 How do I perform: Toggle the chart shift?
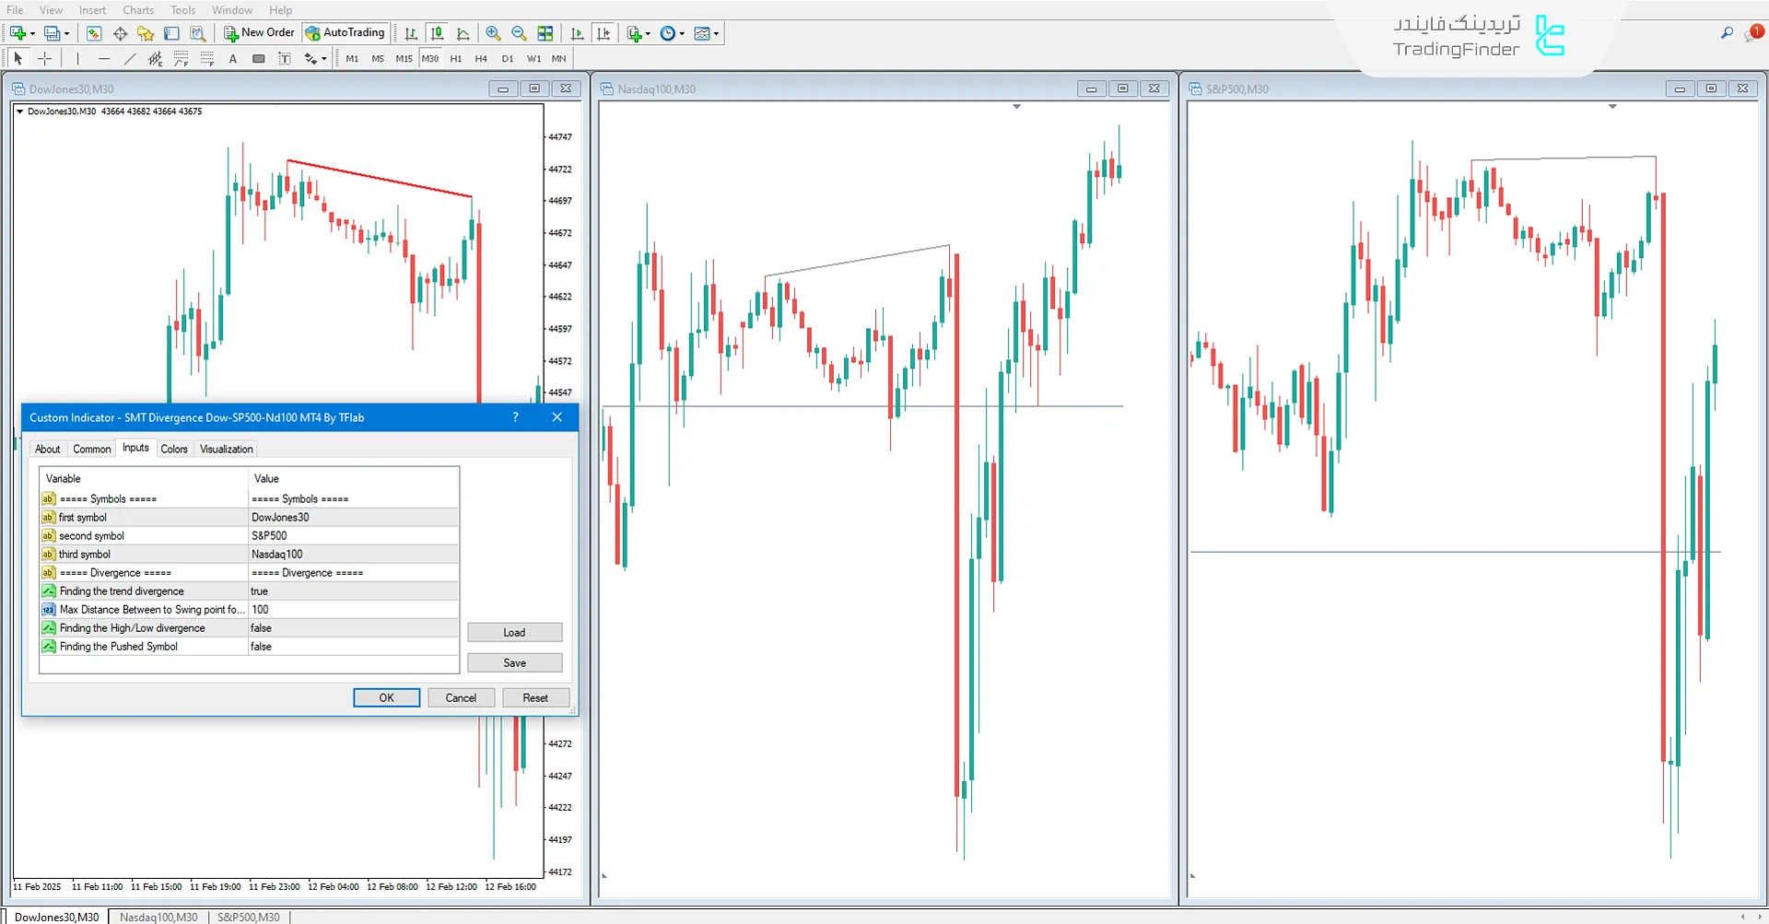(x=604, y=33)
